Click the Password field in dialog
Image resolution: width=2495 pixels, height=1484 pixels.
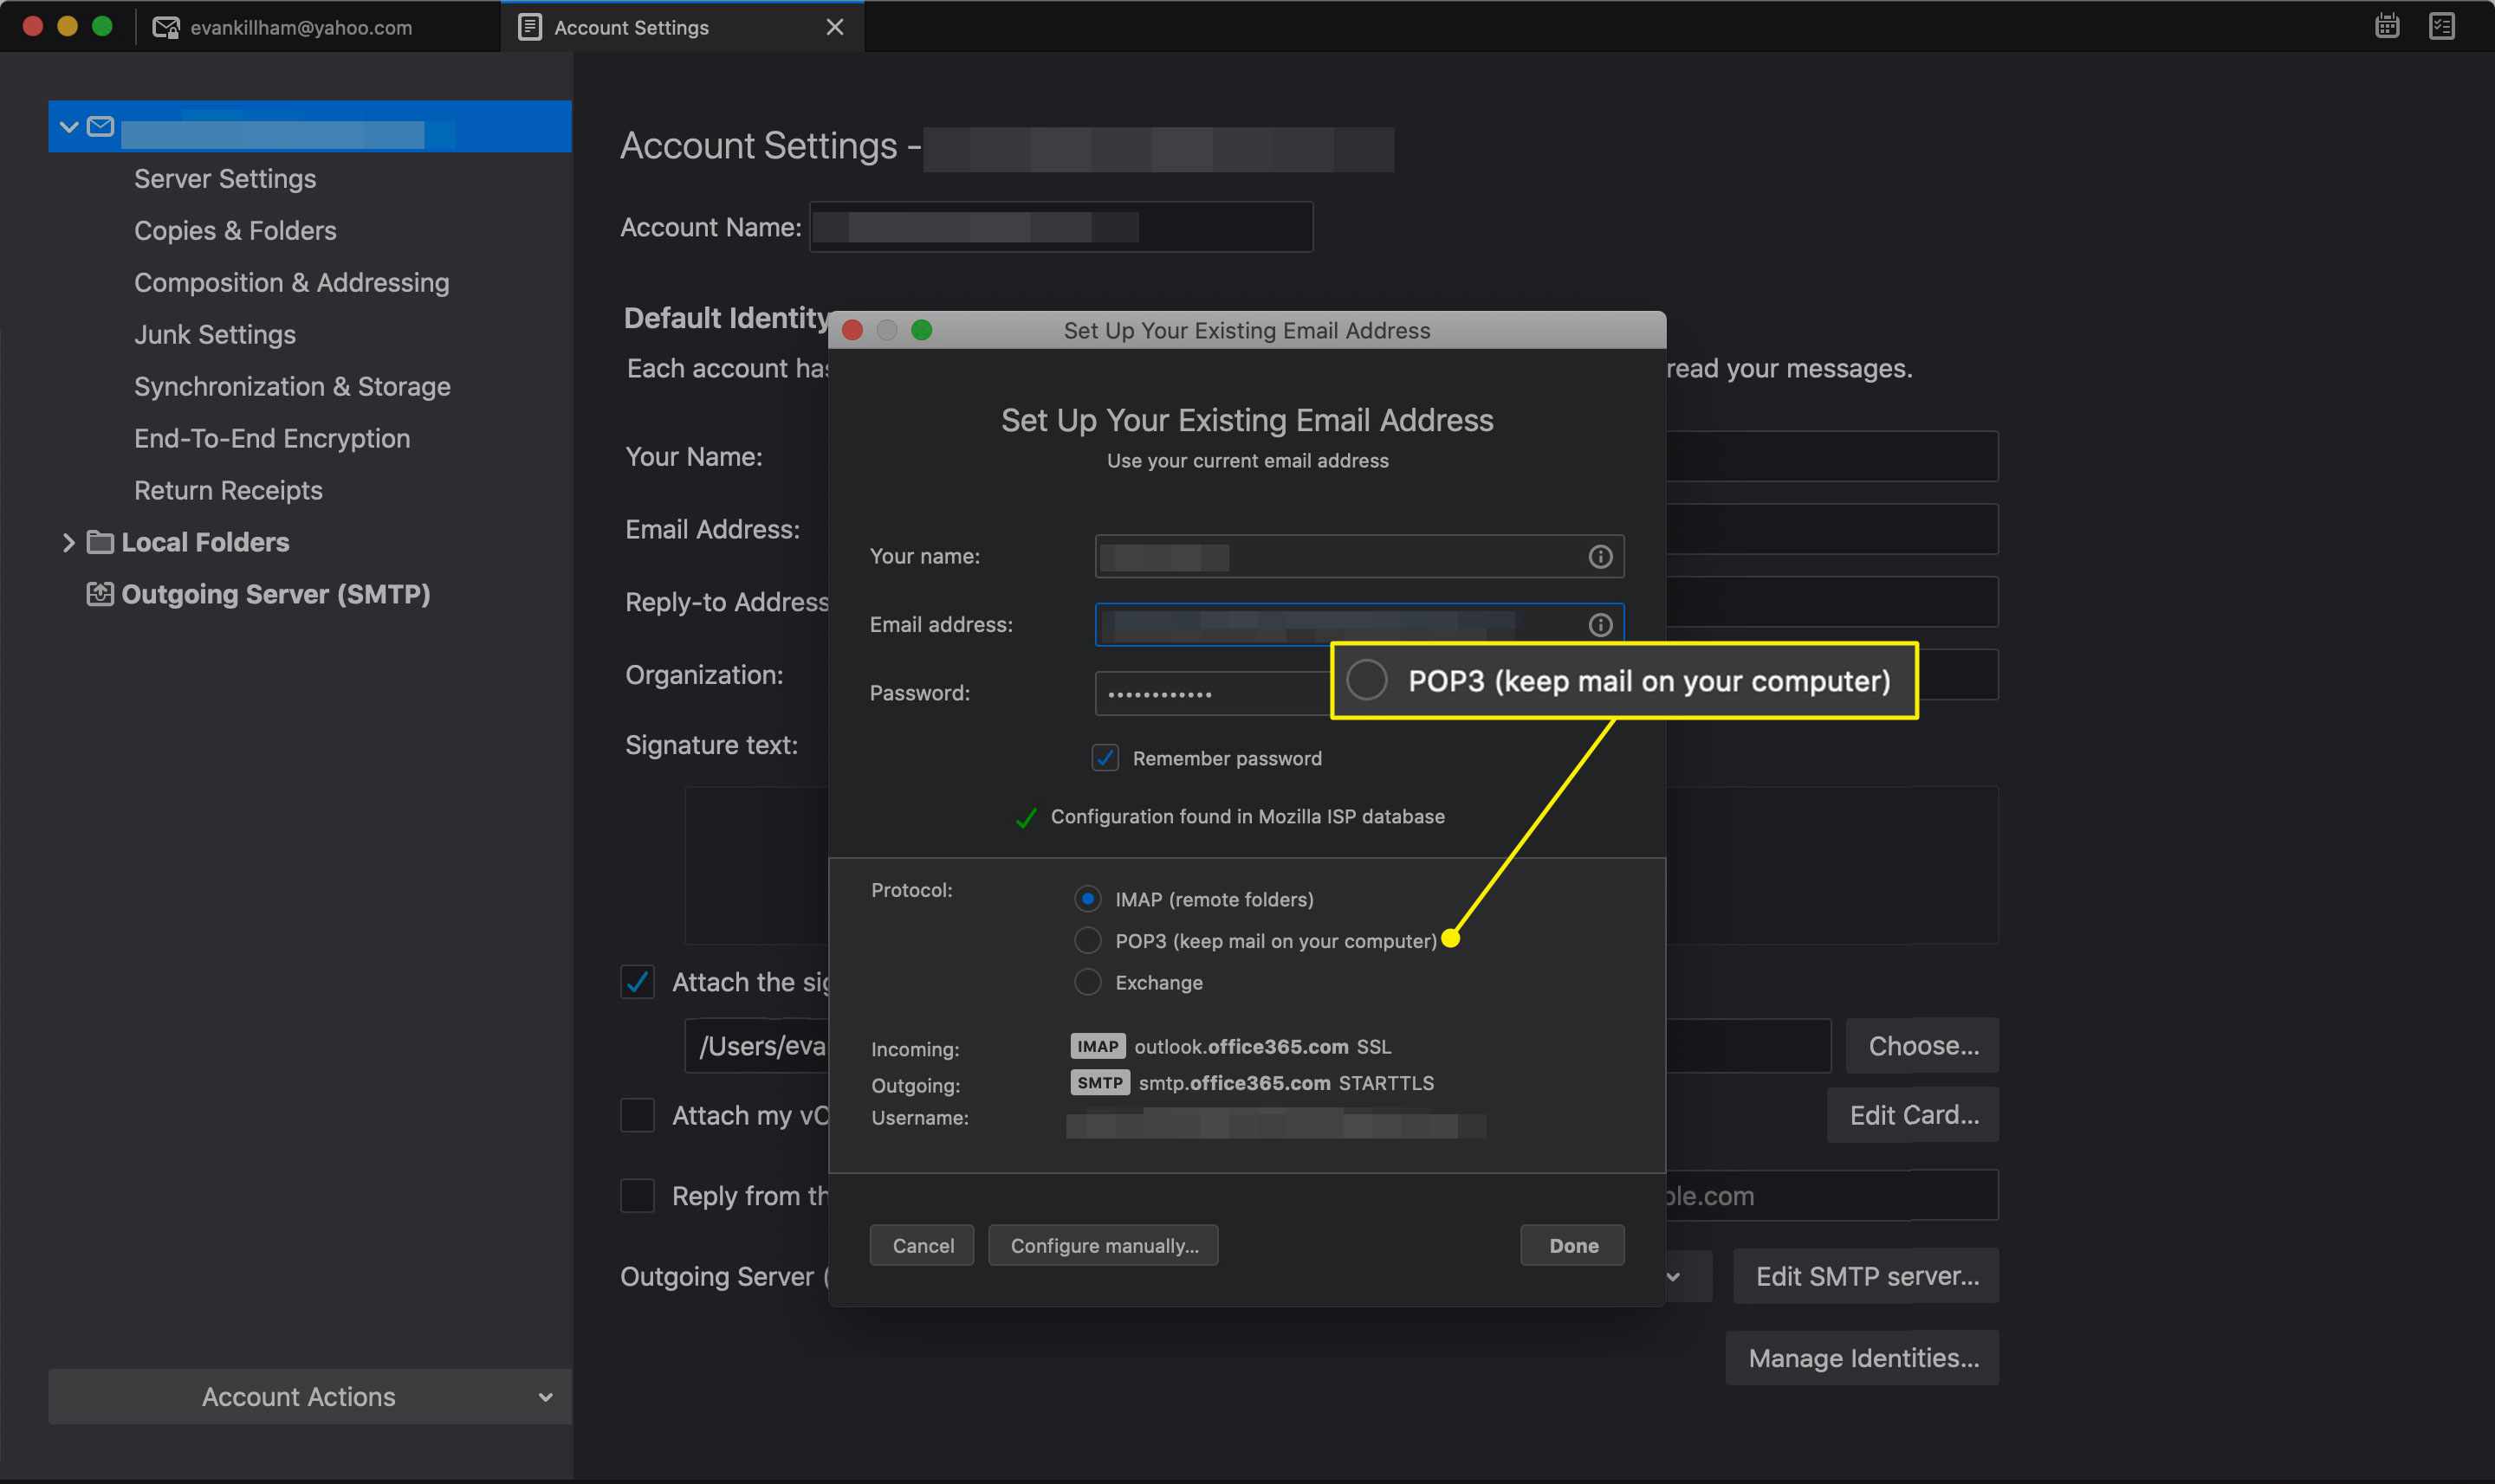[1213, 693]
